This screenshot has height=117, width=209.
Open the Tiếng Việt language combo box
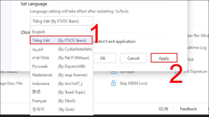coord(62,21)
